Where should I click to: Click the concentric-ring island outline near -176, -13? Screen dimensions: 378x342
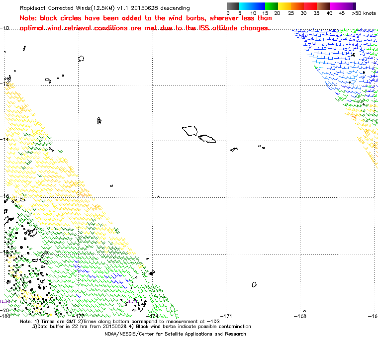(99, 121)
